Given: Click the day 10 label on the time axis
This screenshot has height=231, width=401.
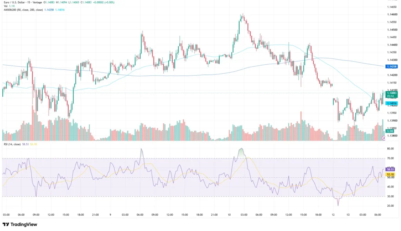Looking at the screenshot, I should 229,215.
